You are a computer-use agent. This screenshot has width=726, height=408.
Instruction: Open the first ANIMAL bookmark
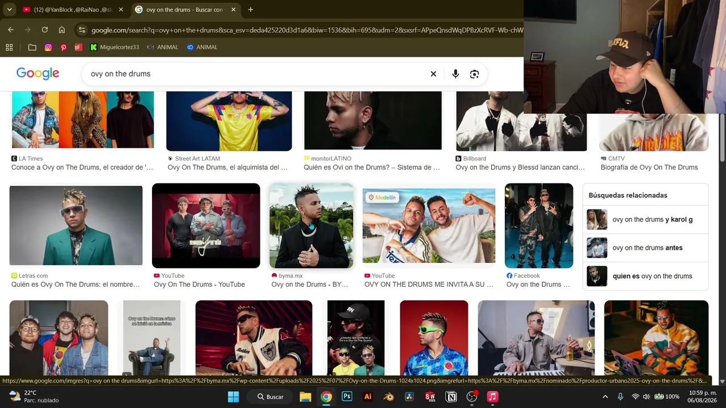[162, 47]
